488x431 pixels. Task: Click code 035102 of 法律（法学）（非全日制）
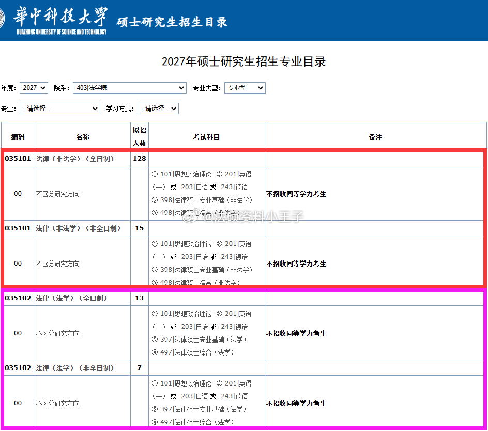click(x=18, y=367)
